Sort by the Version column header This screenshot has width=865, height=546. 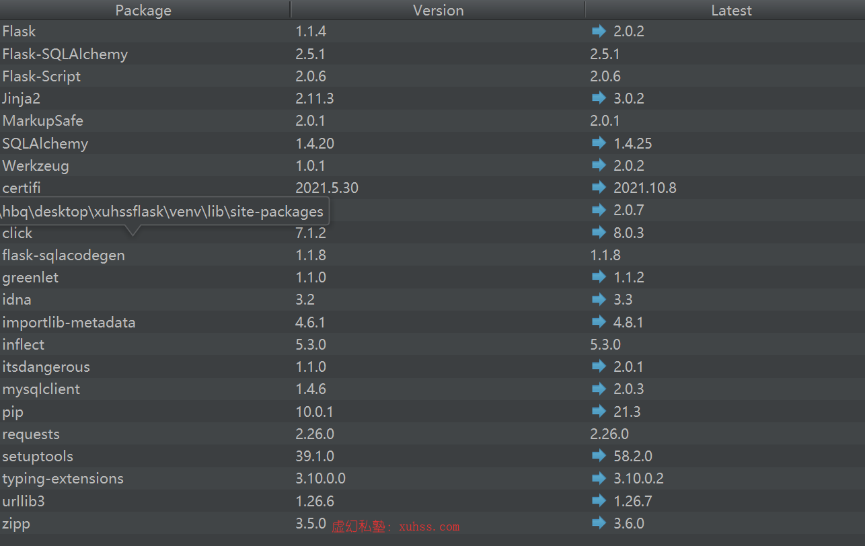tap(438, 10)
